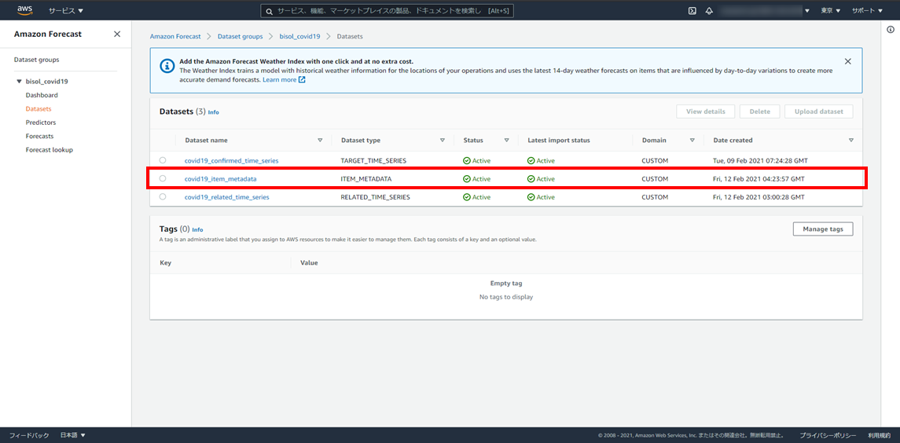Screen dimensions: 900x443
Task: Open the 日本語 language selector
Action: [x=73, y=435]
